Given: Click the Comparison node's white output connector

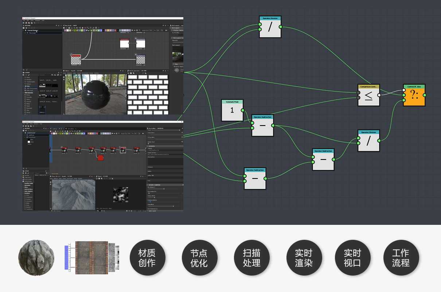Looking at the screenshot, I should 379,95.
